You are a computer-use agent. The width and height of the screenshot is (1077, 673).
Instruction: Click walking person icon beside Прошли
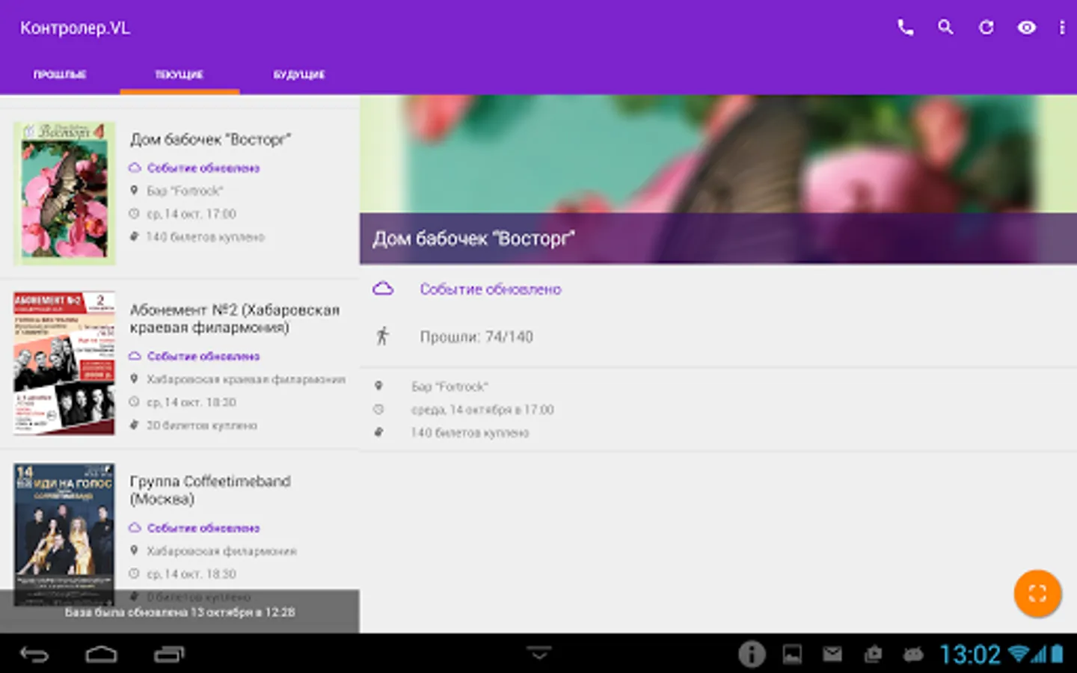383,336
